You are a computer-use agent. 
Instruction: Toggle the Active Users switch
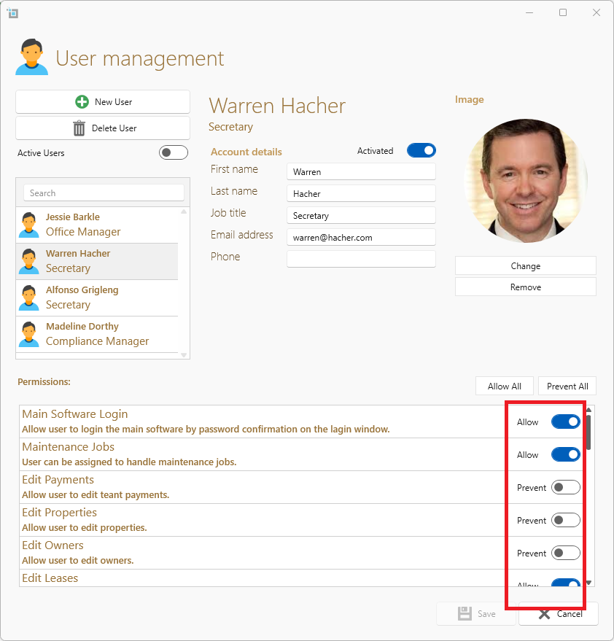click(x=173, y=152)
